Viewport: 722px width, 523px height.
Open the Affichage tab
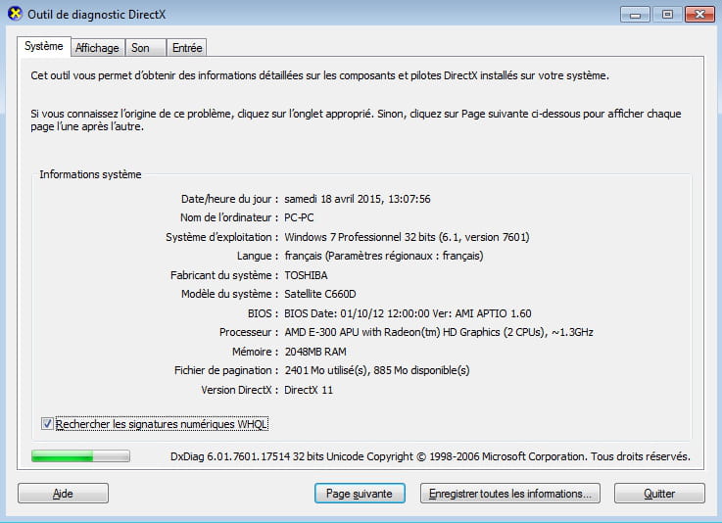click(x=97, y=48)
